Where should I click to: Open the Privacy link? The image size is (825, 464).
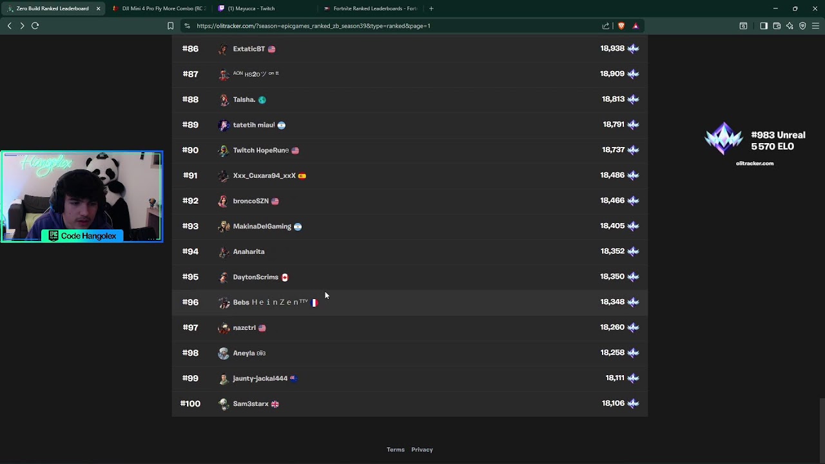(x=422, y=450)
